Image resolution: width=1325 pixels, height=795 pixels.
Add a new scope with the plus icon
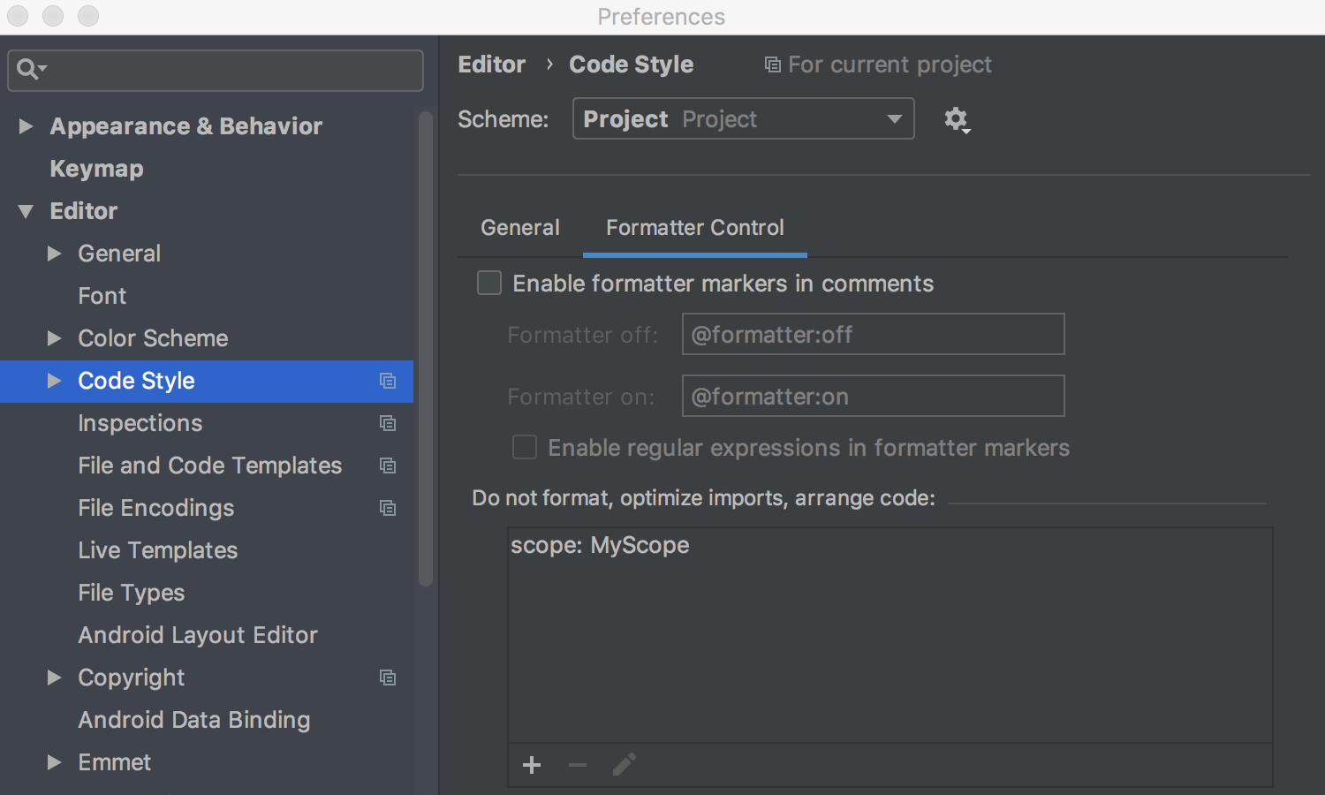click(x=532, y=765)
